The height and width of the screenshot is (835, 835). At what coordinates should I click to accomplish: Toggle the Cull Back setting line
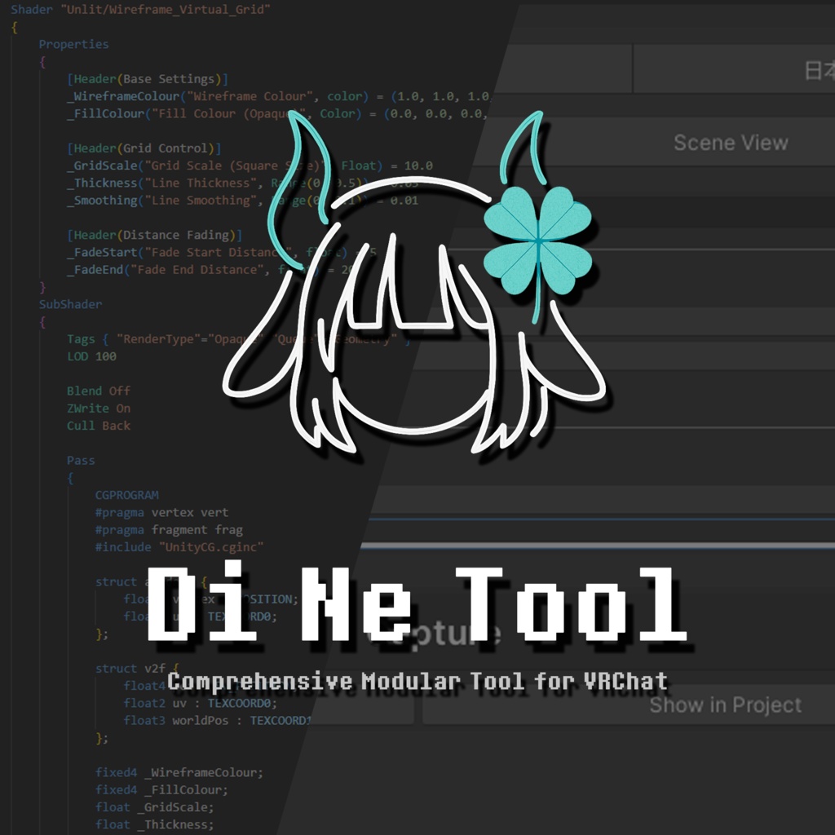[x=97, y=425]
